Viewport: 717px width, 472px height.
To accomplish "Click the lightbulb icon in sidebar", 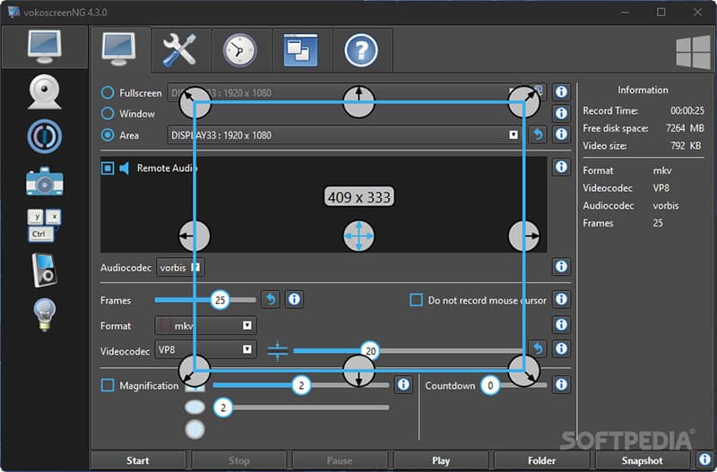I will click(x=44, y=313).
